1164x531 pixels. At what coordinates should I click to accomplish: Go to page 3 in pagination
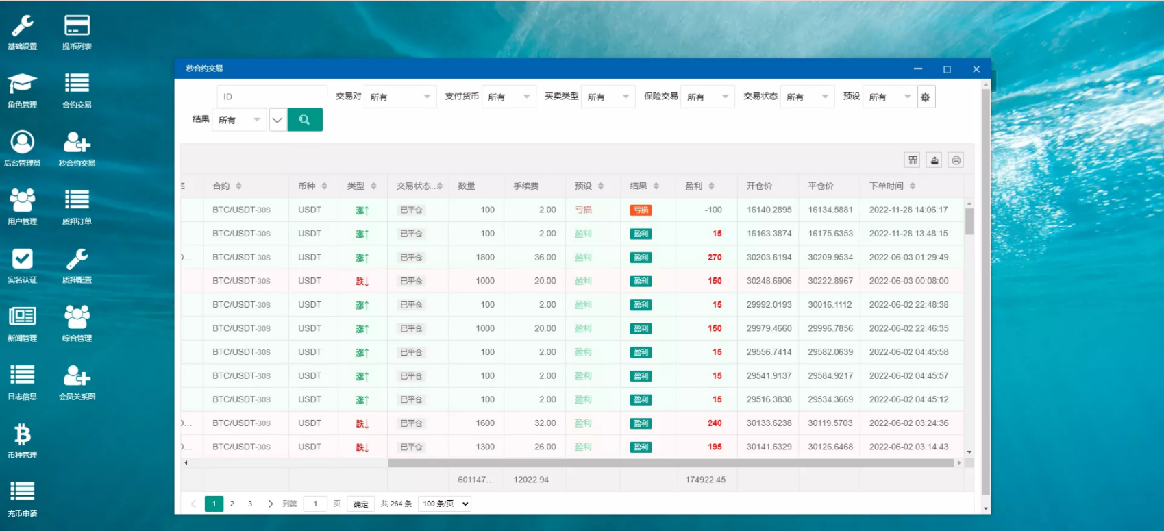(x=250, y=504)
